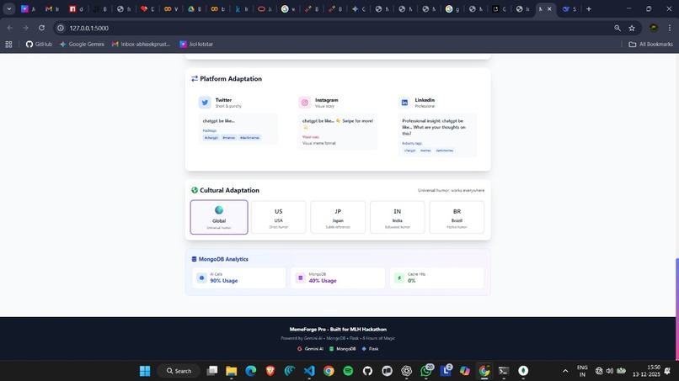Bookmark this page with the star icon
The width and height of the screenshot is (679, 381).
click(632, 28)
